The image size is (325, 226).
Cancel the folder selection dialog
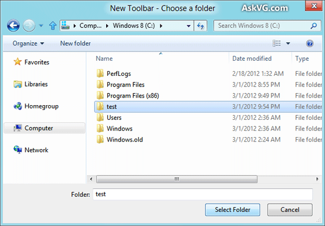click(290, 210)
